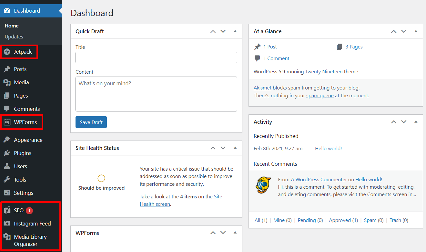Click the 3 Pages link
Screen dimensions: 426x252
[354, 47]
